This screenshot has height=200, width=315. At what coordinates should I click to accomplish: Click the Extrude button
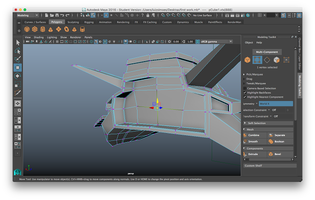255,154
